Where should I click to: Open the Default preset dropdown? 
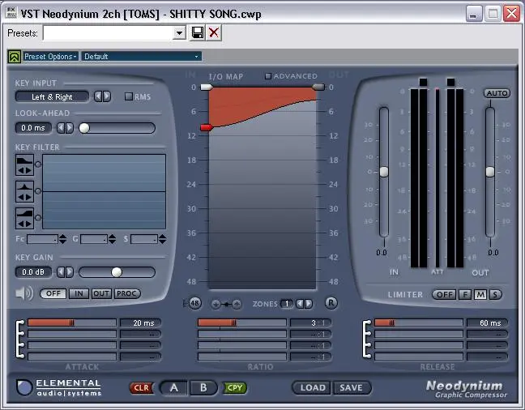click(141, 57)
